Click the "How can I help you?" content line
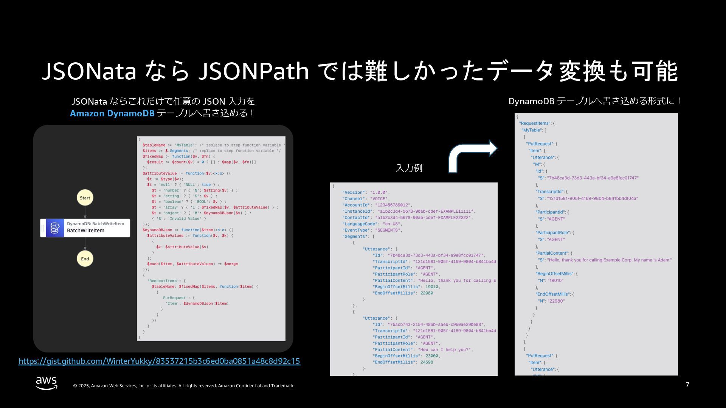Image resolution: width=726 pixels, height=408 pixels. click(x=423, y=350)
